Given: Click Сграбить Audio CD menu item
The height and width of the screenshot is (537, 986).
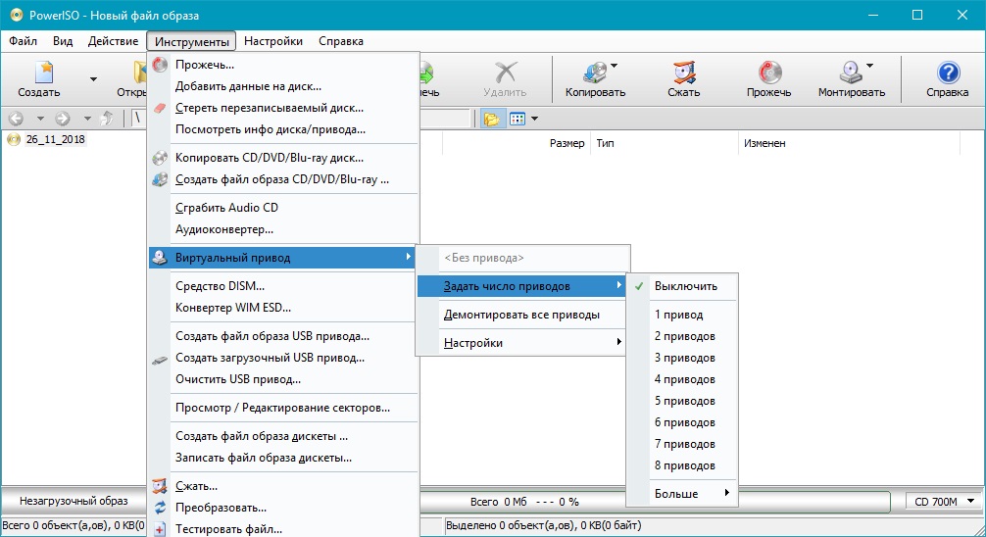Looking at the screenshot, I should pyautogui.click(x=226, y=208).
